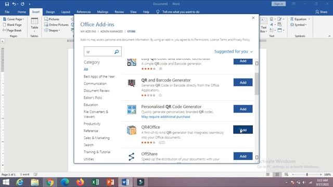Viewport: 333px width, 187px height.
Task: Click the May require additional purchase link
Action: (165, 117)
